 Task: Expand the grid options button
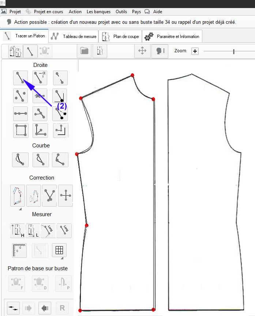click(59, 251)
